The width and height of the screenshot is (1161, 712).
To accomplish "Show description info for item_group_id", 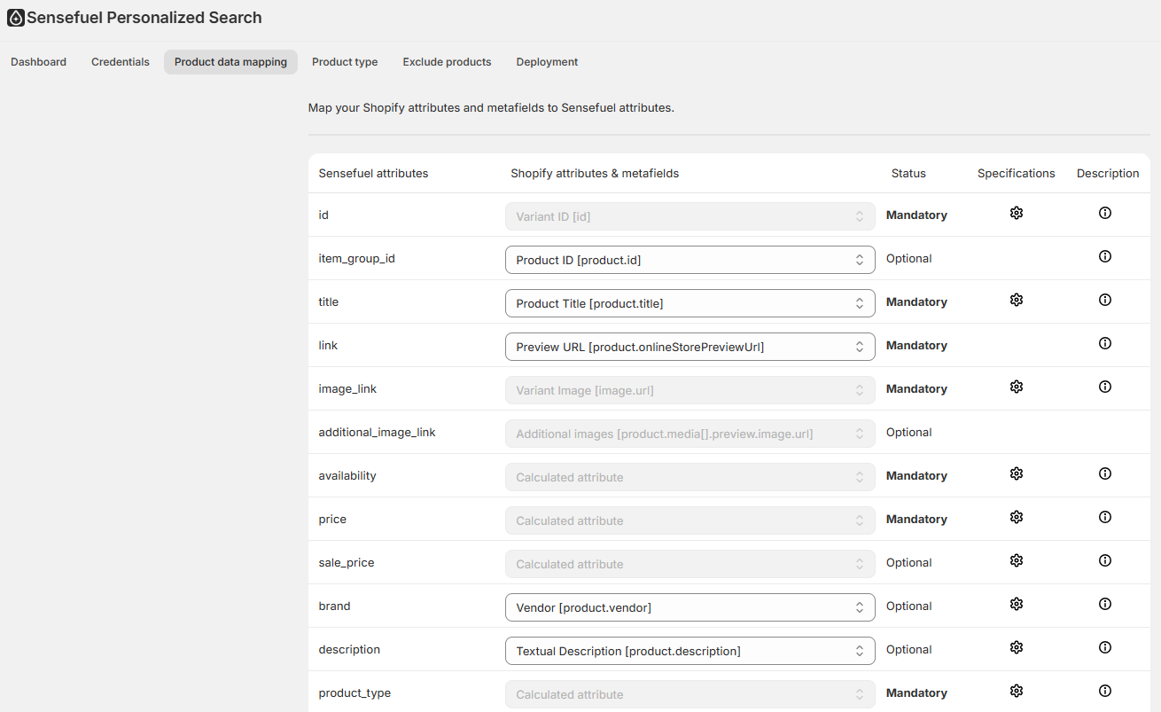I will [1104, 256].
